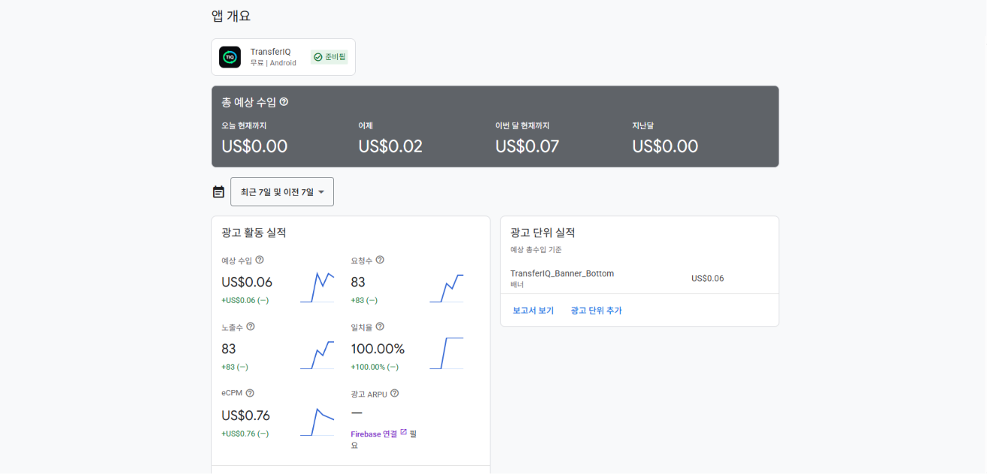Click the 이번 달 현재까지 US$0.07 value
The height and width of the screenshot is (474, 987).
click(527, 146)
